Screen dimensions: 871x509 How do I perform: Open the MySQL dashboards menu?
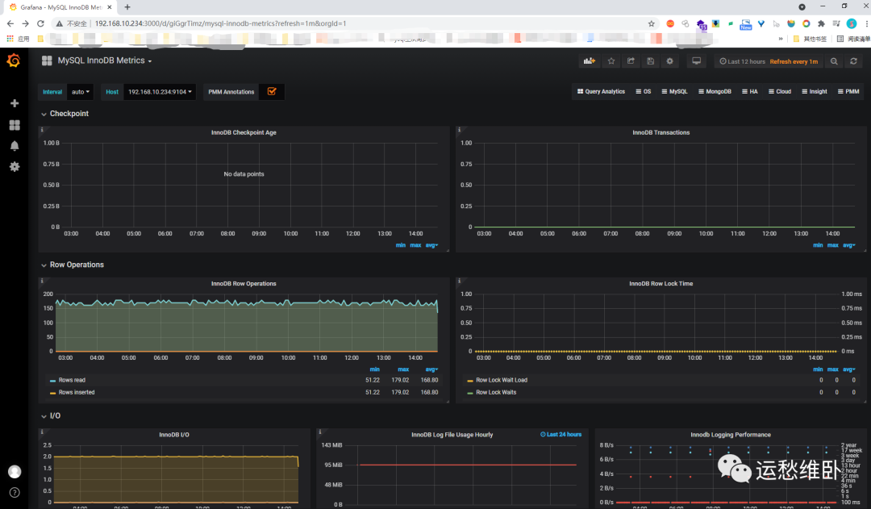tap(674, 92)
